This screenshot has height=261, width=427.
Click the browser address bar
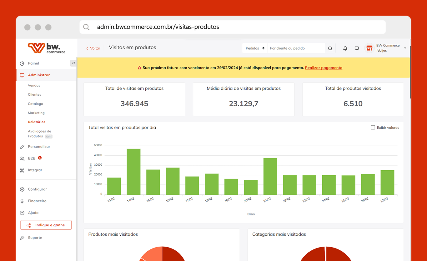(233, 27)
